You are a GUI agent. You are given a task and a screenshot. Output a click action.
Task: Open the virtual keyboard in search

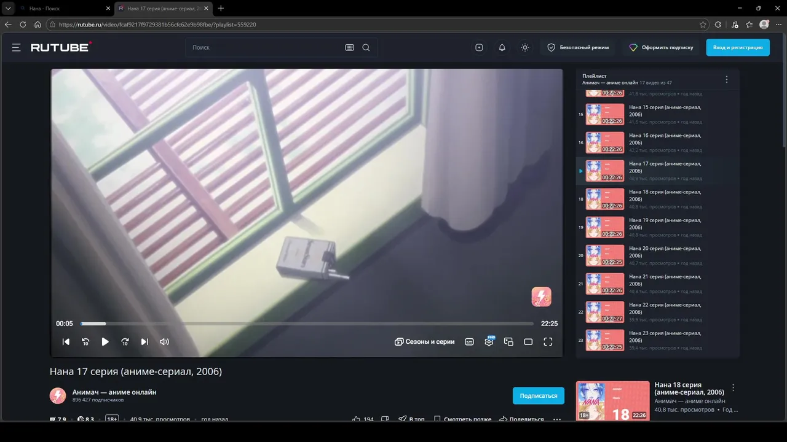pyautogui.click(x=349, y=47)
